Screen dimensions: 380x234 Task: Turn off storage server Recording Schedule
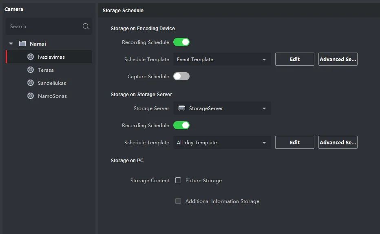point(181,125)
